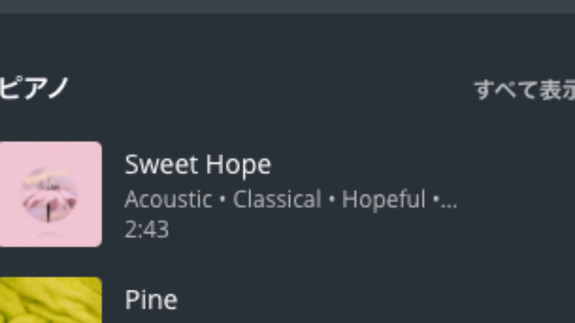Select the Sweet Hope track title
The image size is (575, 323).
(198, 164)
